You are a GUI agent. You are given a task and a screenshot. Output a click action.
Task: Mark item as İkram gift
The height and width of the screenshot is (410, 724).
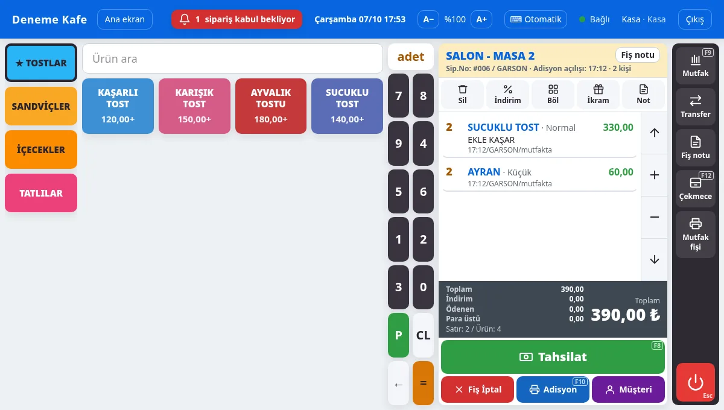(599, 95)
